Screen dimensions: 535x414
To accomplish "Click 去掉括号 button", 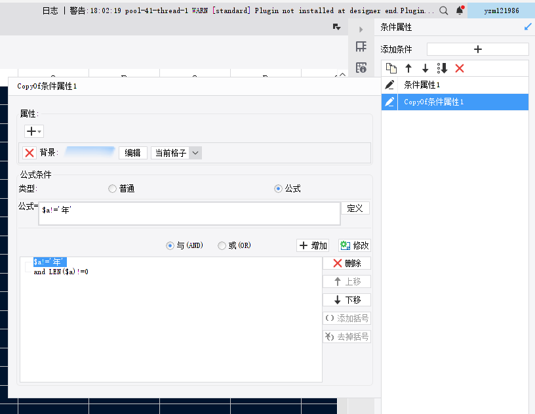I will click(347, 337).
